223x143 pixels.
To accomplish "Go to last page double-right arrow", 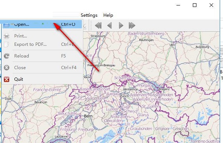I will point(132,25).
